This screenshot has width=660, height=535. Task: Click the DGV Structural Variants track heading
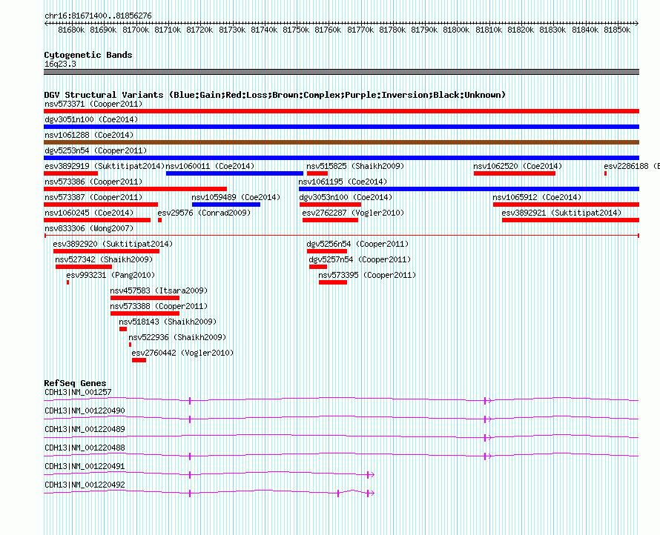pyautogui.click(x=274, y=95)
